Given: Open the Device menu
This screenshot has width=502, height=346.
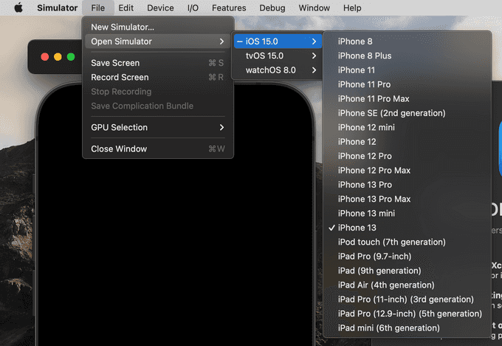Looking at the screenshot, I should (160, 7).
